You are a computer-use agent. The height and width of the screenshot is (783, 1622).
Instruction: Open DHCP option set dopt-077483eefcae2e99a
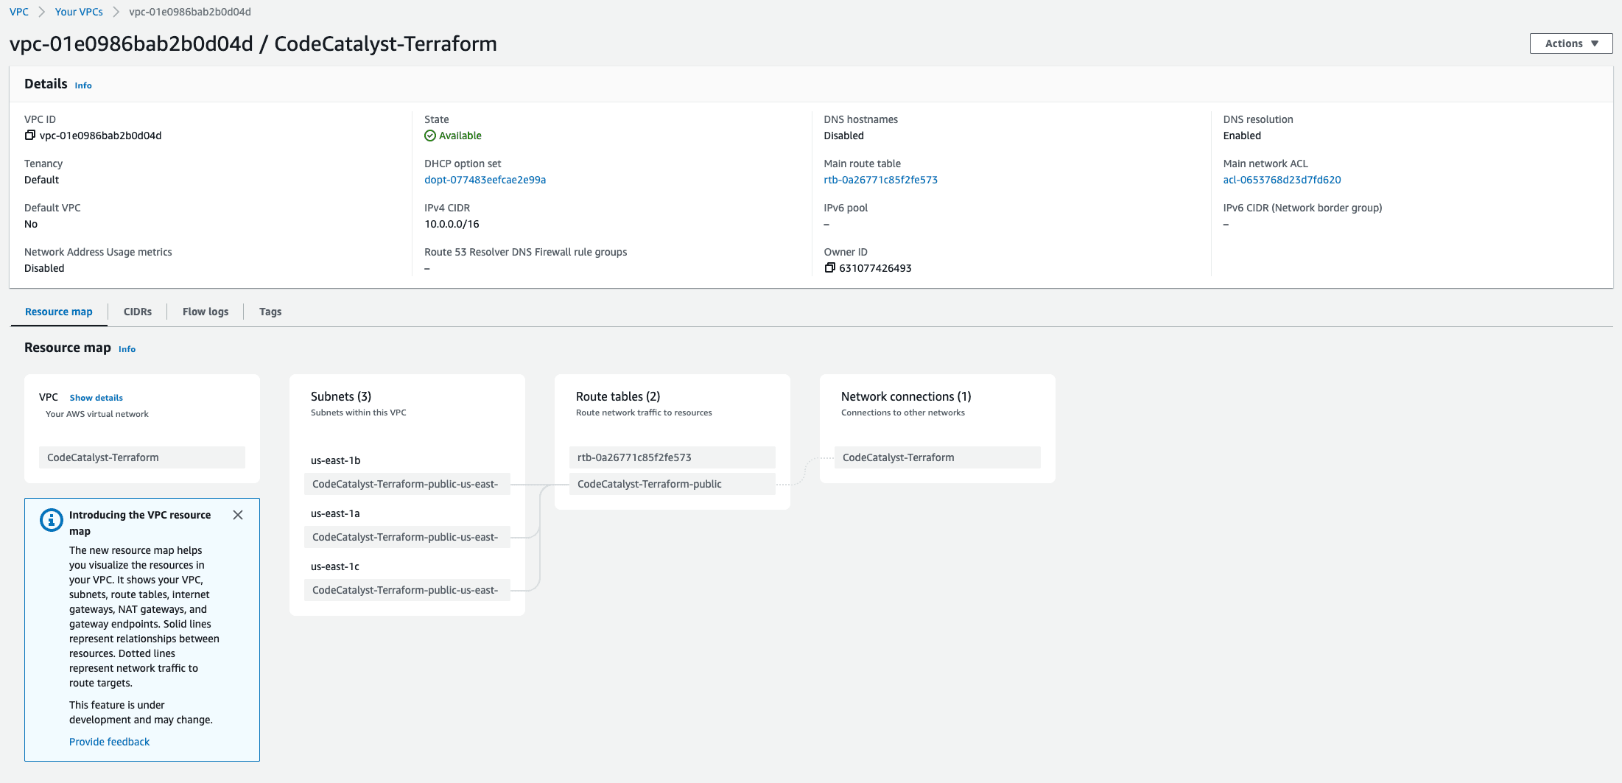pos(485,180)
